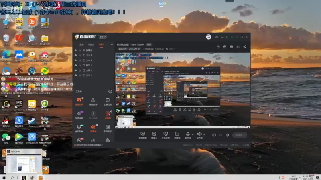Open Epic Games Launcher shortcut
Screen dimensions: 321x180
pyautogui.click(x=19, y=106)
